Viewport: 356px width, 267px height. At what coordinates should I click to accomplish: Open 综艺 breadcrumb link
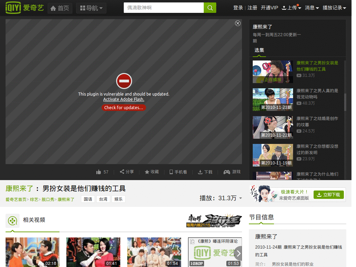[34, 199]
